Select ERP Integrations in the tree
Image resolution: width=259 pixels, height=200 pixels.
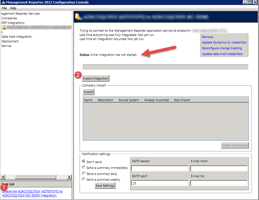(x=13, y=23)
